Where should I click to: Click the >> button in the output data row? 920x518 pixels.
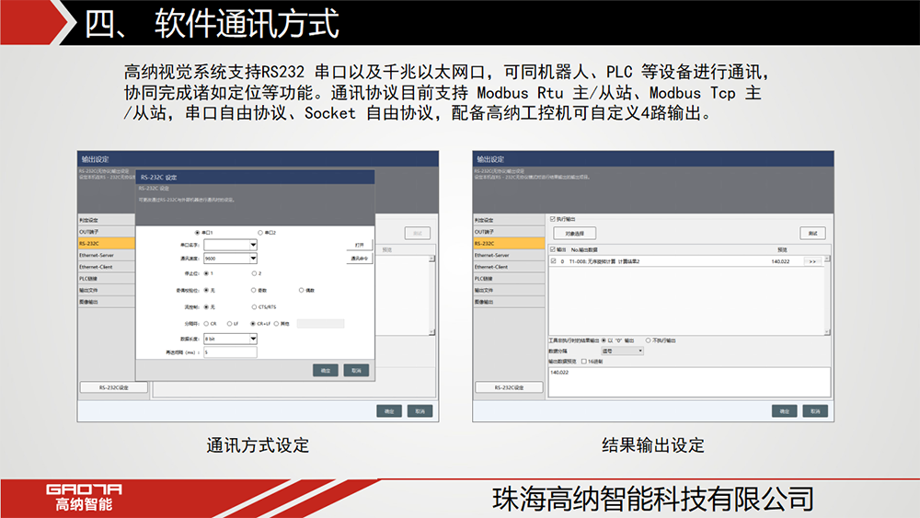tap(811, 261)
